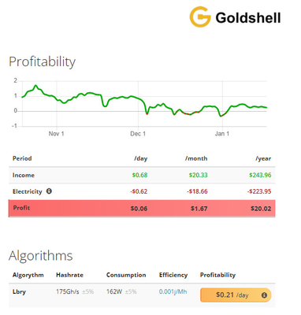301x315 pixels.
Task: Click the Income row label
Action: [24, 175]
